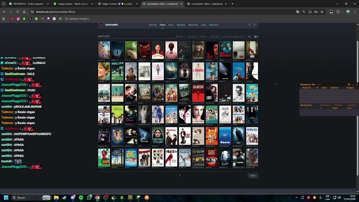Open the Mamma Mia! film poster

pos(252,136)
